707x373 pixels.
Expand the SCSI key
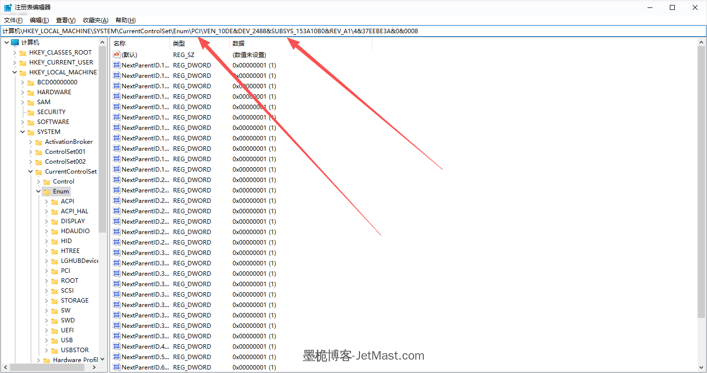(x=46, y=291)
